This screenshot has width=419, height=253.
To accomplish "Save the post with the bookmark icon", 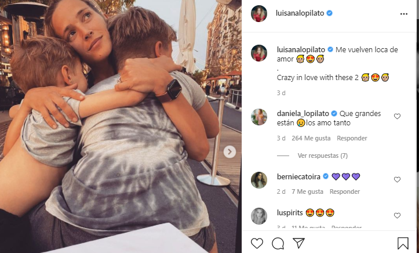I will pos(403,243).
